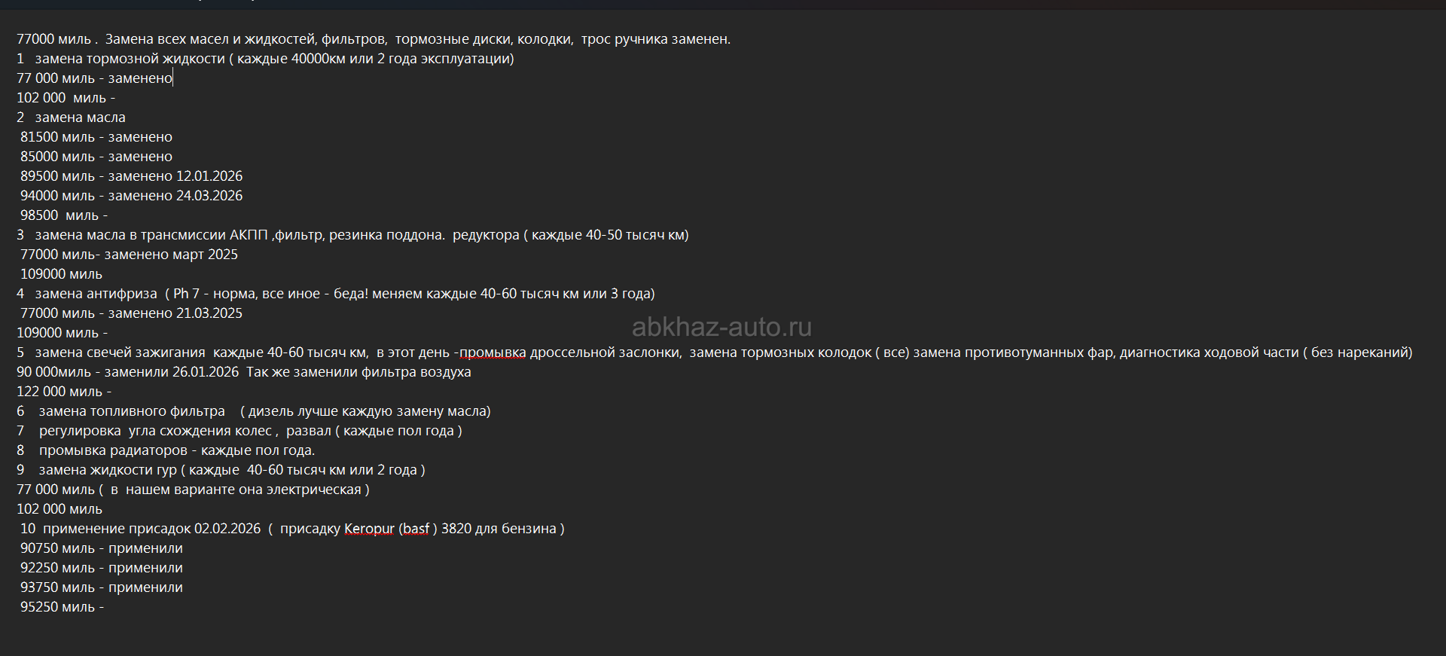Click the misspelled word "Keropur"
This screenshot has height=656, width=1446.
click(x=369, y=529)
